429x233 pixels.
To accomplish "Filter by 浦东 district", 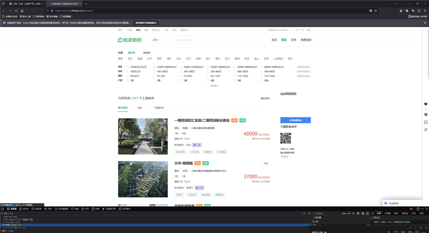I will tap(169, 59).
